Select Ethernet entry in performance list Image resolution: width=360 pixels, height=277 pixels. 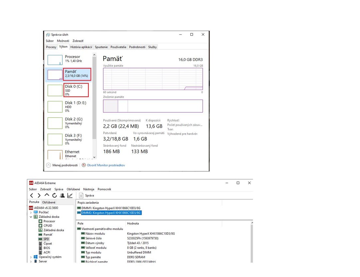pos(69,154)
